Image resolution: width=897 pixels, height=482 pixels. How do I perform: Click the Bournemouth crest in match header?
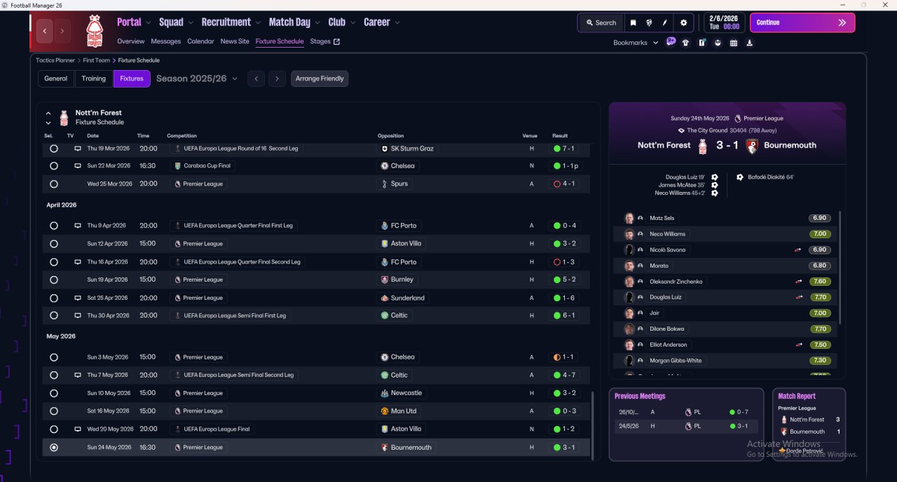tap(752, 146)
